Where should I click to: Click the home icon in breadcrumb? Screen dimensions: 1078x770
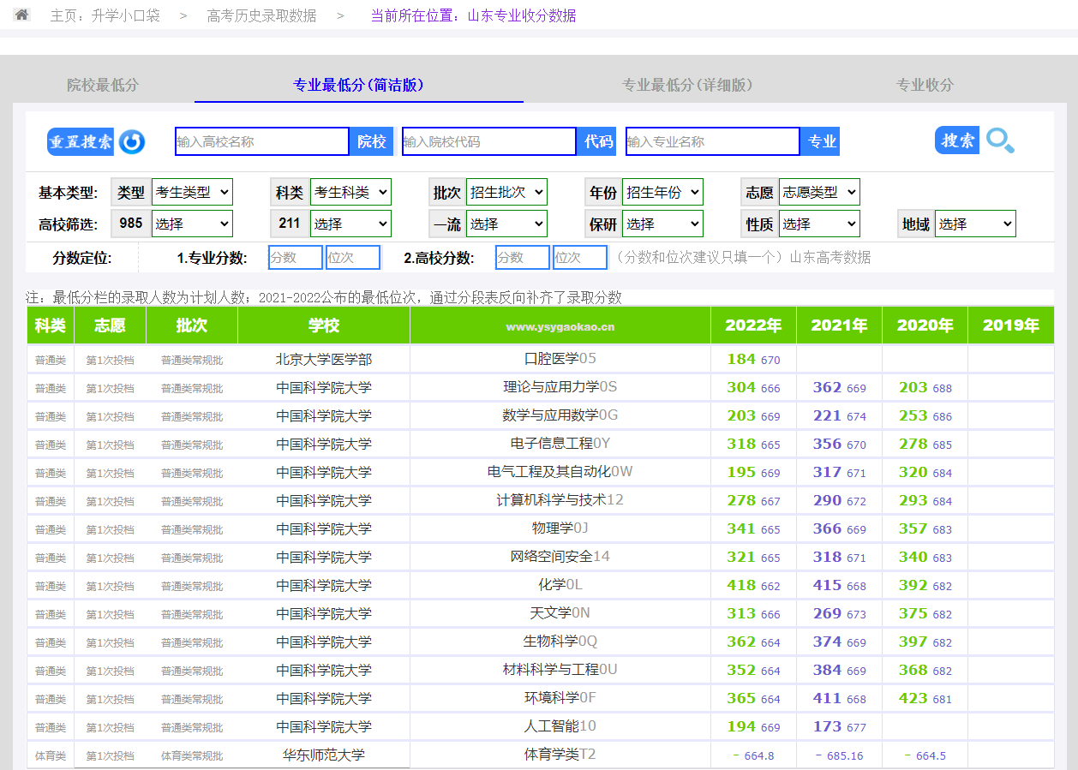(22, 15)
